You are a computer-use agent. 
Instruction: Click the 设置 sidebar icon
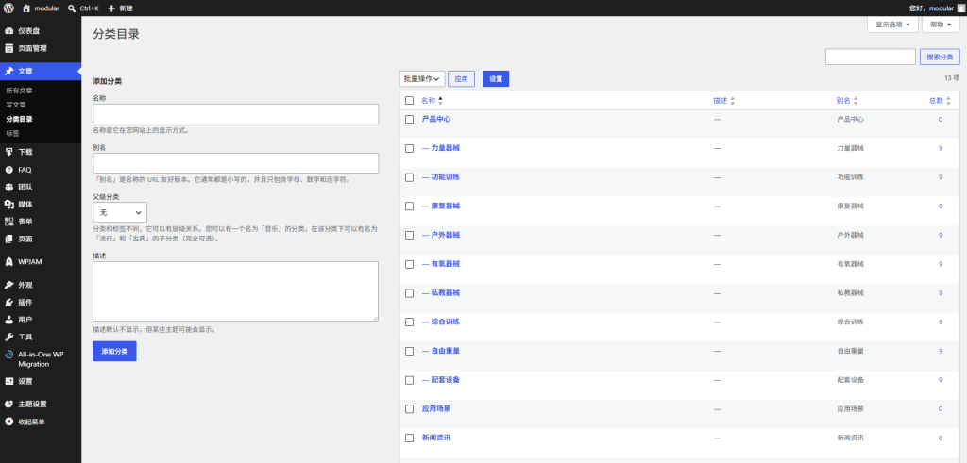pyautogui.click(x=8, y=381)
